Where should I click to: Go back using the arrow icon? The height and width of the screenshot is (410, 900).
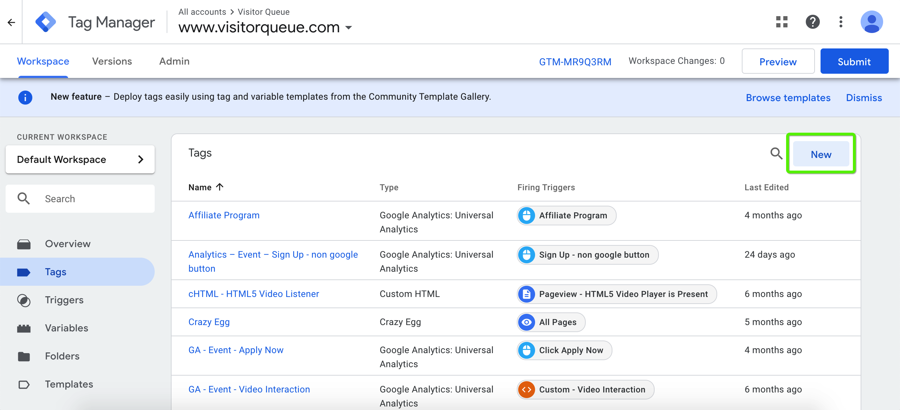[11, 22]
